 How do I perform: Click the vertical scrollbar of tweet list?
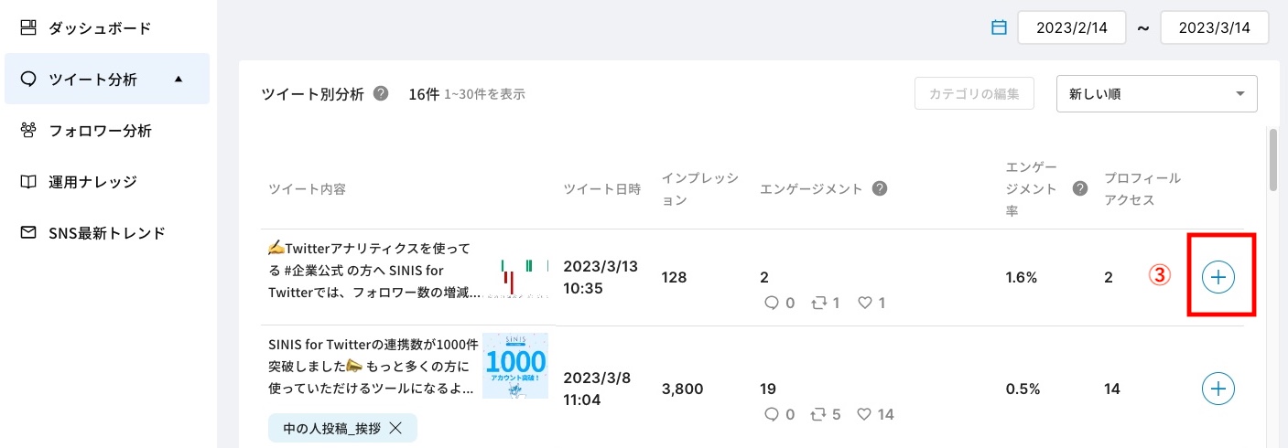pyautogui.click(x=1272, y=160)
